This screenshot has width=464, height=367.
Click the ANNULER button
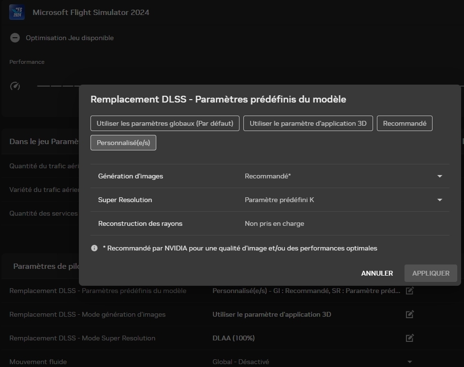(377, 273)
